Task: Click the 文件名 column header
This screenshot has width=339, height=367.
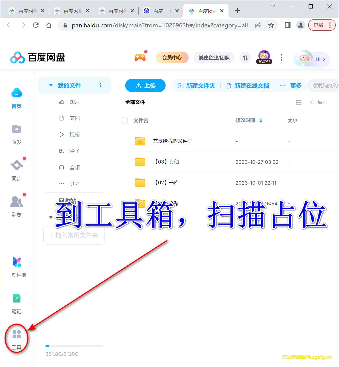Action: 141,121
